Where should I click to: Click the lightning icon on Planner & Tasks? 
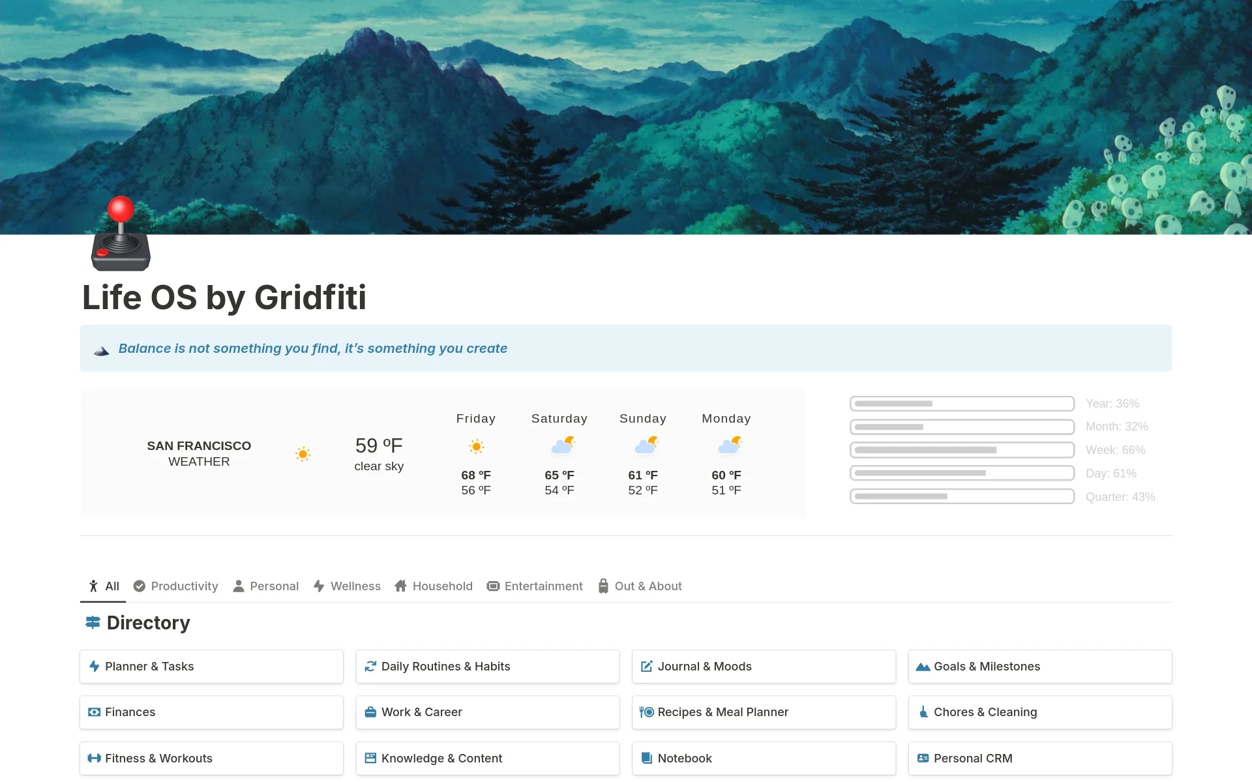point(94,667)
